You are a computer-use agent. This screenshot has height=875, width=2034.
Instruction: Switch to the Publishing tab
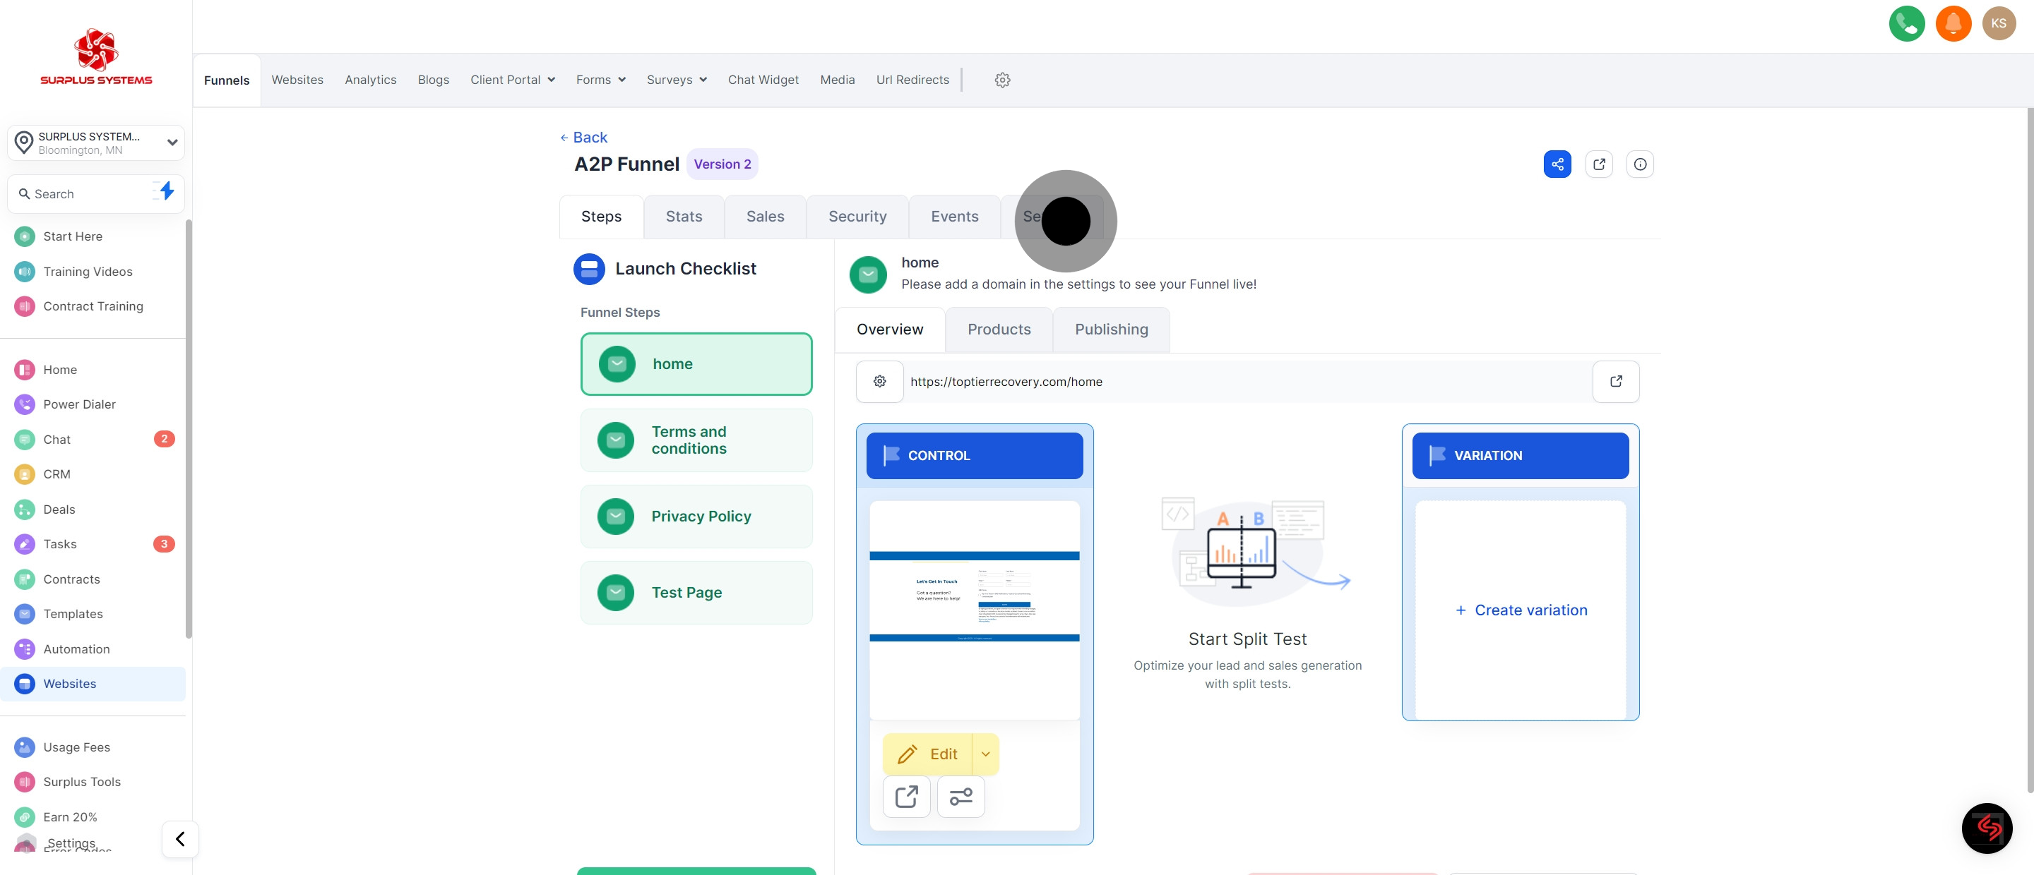[x=1111, y=329]
